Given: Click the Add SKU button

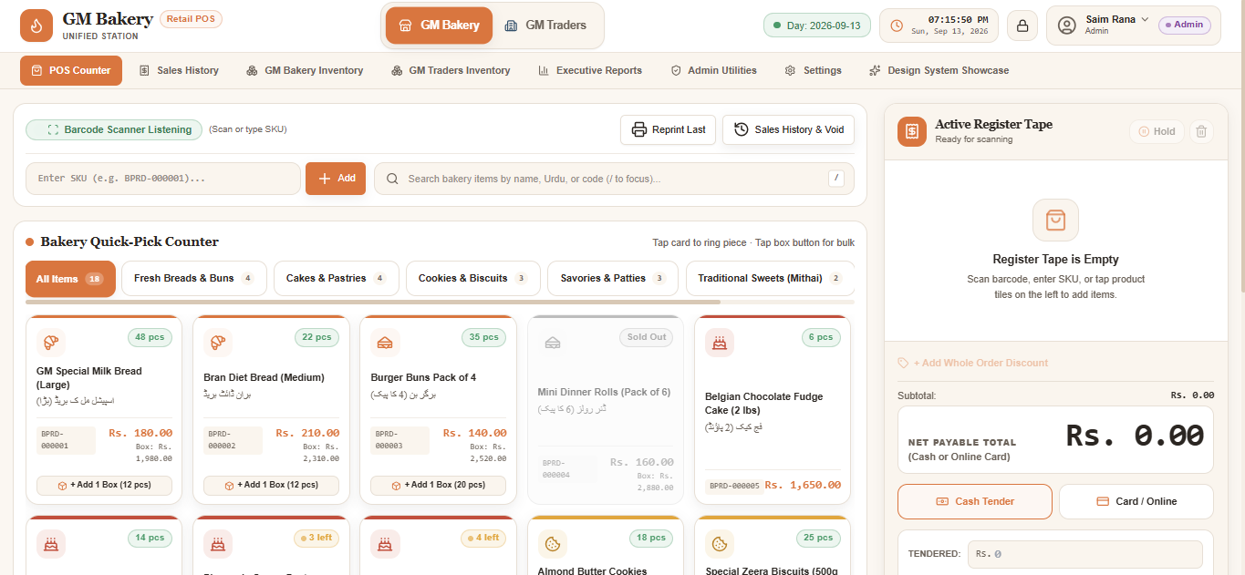Looking at the screenshot, I should tap(336, 179).
